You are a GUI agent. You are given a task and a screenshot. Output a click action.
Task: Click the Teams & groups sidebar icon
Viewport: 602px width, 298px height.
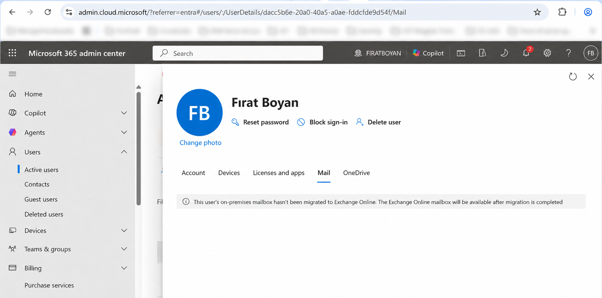pyautogui.click(x=13, y=249)
